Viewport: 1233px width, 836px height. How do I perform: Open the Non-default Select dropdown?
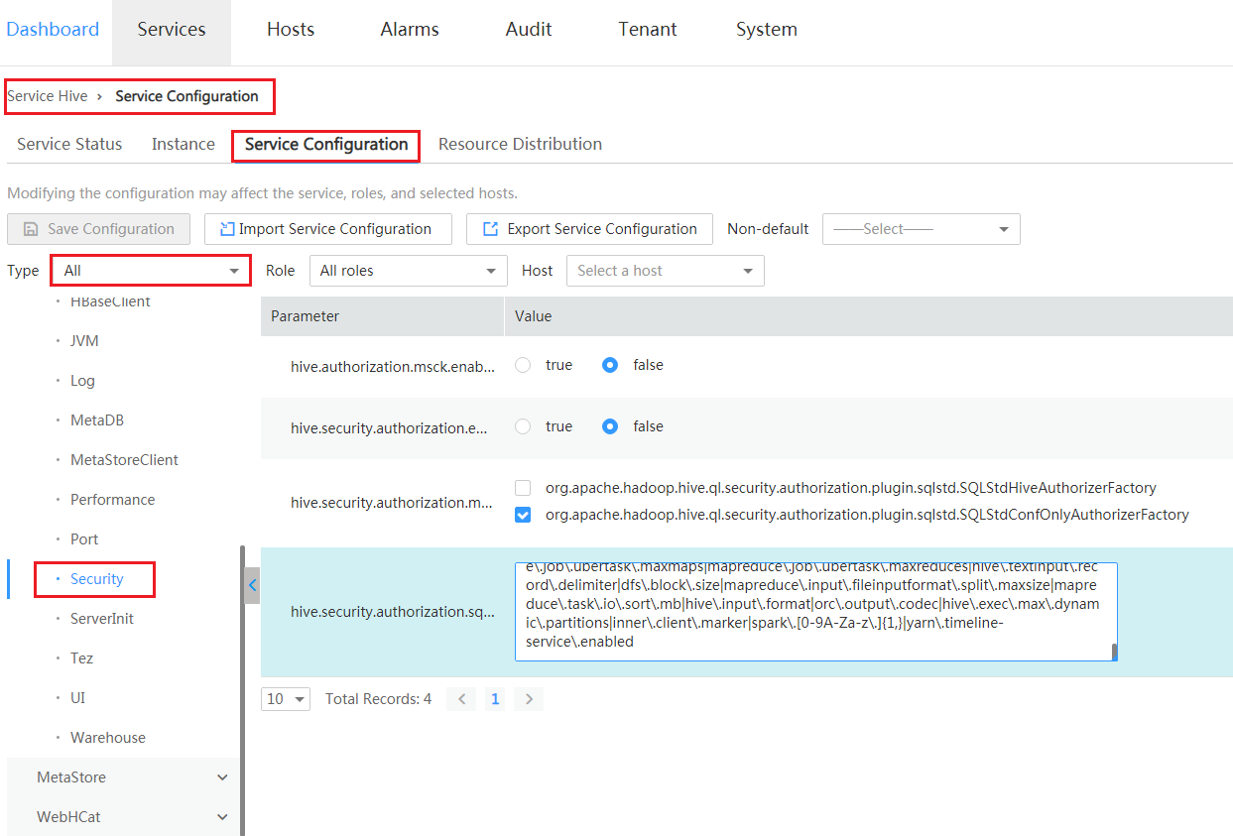pyautogui.click(x=922, y=229)
